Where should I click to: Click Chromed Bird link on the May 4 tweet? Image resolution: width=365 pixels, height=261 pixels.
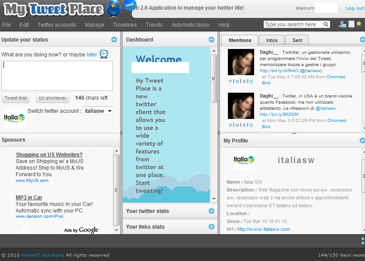tap(336, 77)
